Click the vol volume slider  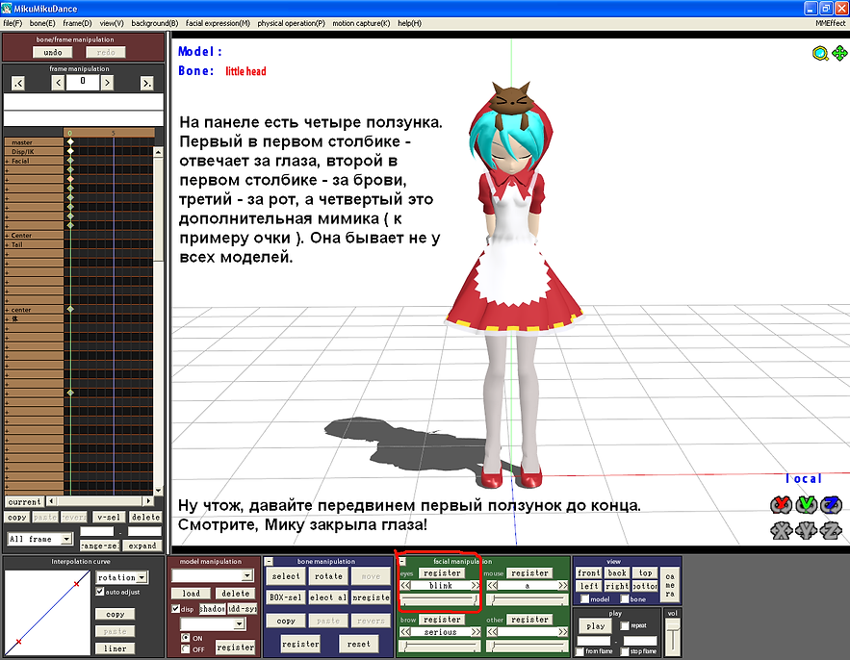[673, 636]
